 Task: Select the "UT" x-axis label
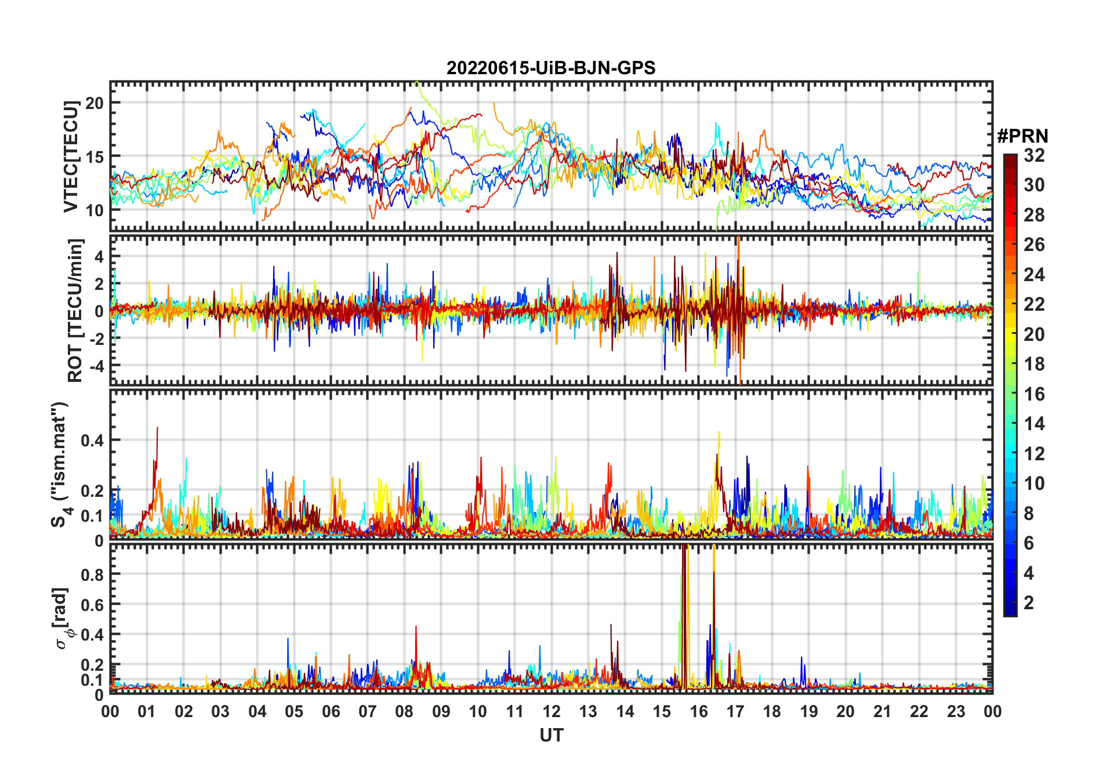click(x=551, y=736)
